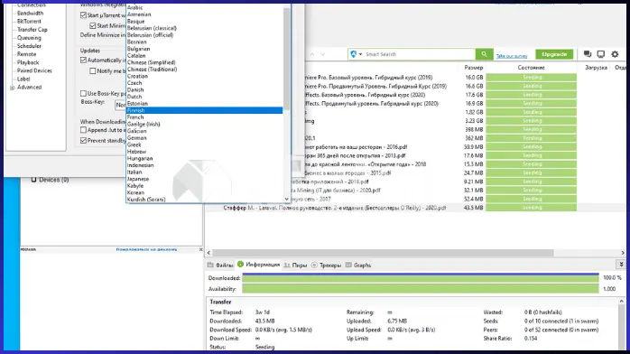The width and height of the screenshot is (630, 354).
Task: Select Queueing in the Preferences tree
Action: coord(29,38)
